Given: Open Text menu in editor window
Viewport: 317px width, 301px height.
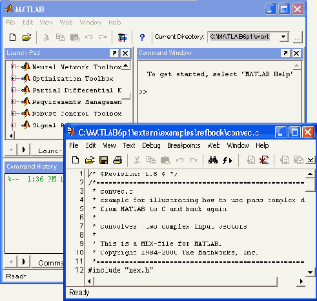Looking at the screenshot, I should click(x=128, y=145).
